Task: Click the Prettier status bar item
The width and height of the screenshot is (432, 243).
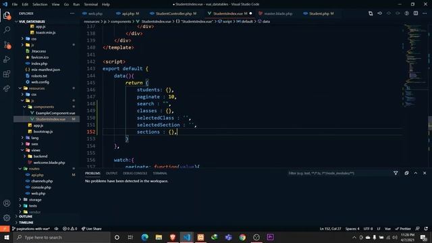Action: pos(403,229)
